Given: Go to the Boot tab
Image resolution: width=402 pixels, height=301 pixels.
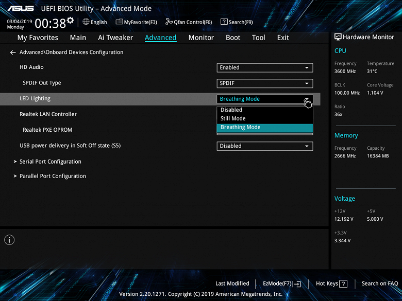Looking at the screenshot, I should [x=233, y=38].
